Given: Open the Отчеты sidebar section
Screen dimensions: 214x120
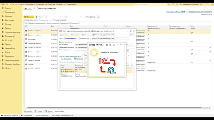Looking at the screenshot, I should click(x=7, y=52).
